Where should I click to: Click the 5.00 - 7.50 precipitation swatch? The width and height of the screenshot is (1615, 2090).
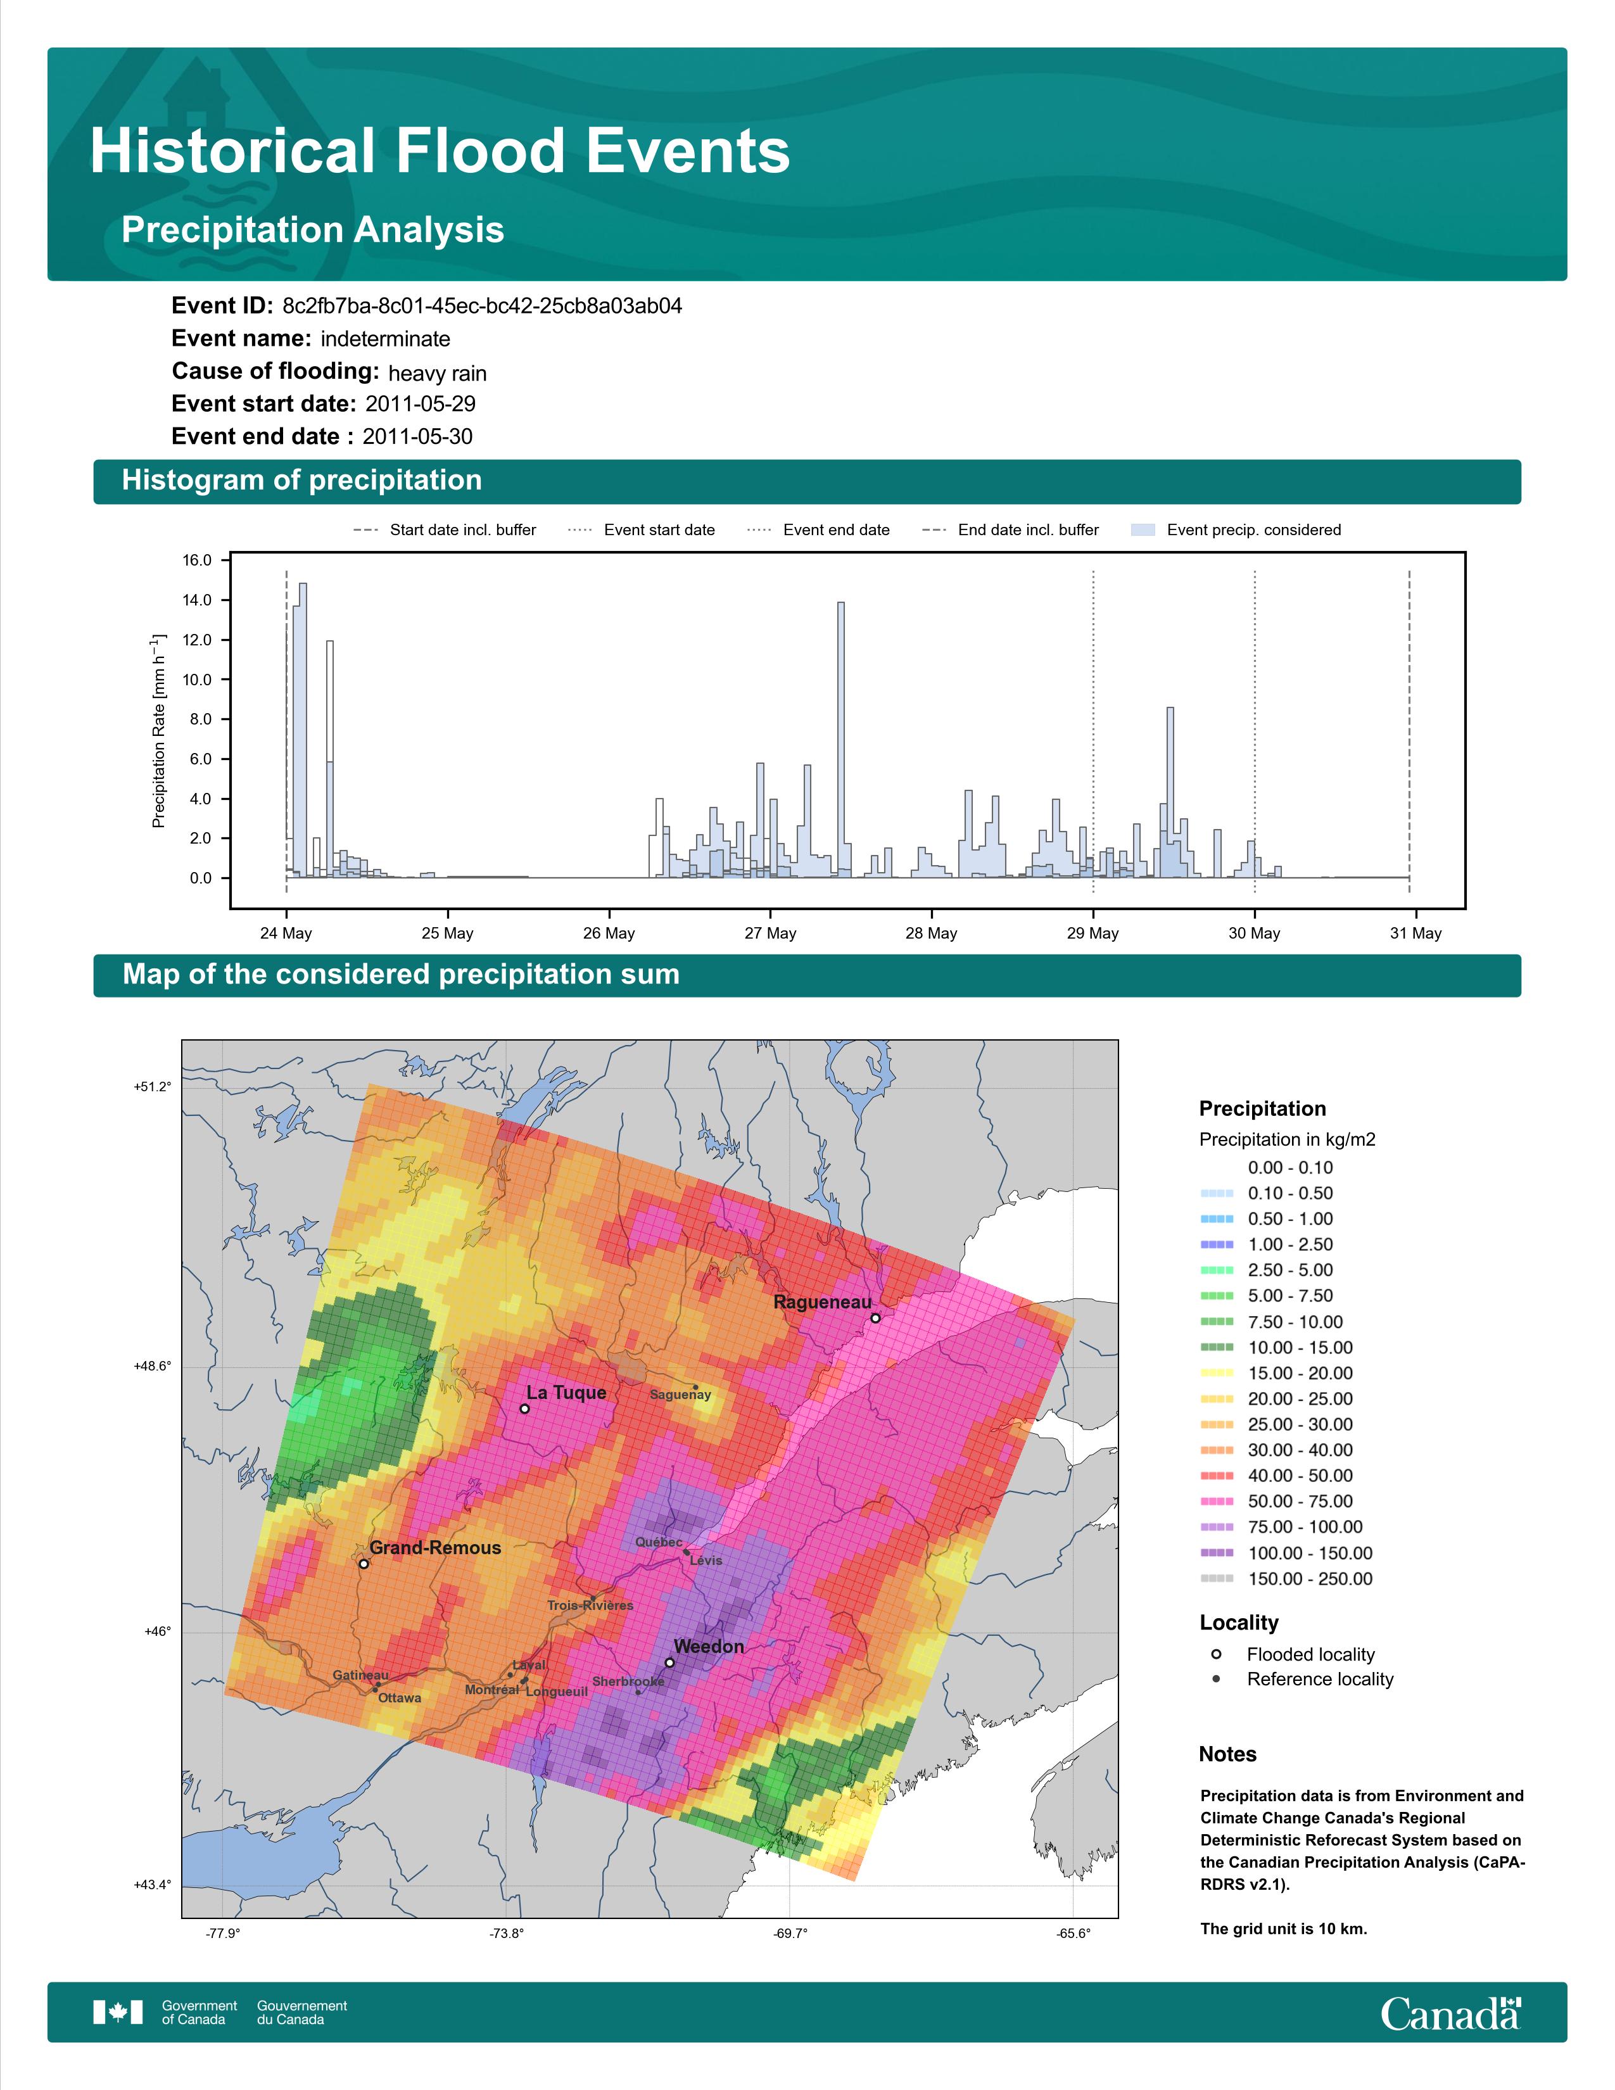1216,1296
